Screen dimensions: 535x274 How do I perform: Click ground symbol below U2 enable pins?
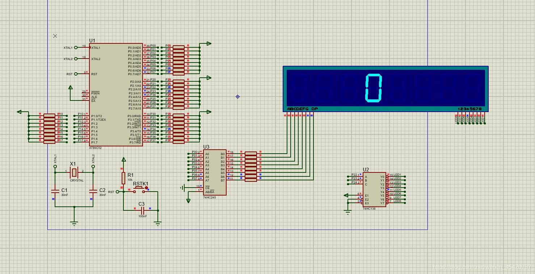tap(348, 212)
